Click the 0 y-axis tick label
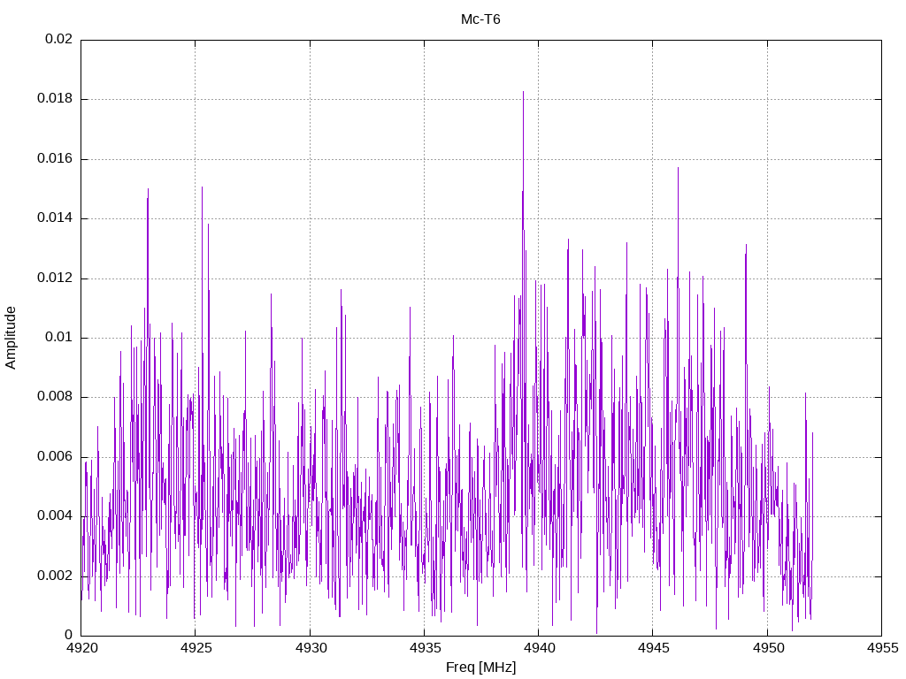The height and width of the screenshot is (679, 906). tap(69, 635)
